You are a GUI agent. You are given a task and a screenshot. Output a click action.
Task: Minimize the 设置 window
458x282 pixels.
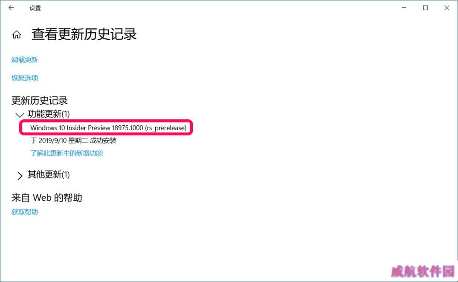(x=404, y=8)
